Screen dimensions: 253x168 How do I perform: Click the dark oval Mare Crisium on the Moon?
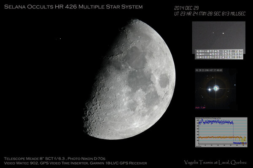pos(164,81)
